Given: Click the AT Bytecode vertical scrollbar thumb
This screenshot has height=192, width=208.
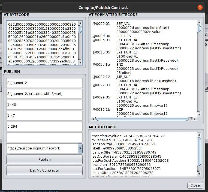Looking at the screenshot, I should tap(80, 29).
